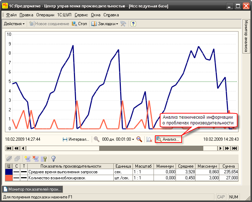Open the Файл menu
252x202 pixels.
(x=11, y=15)
